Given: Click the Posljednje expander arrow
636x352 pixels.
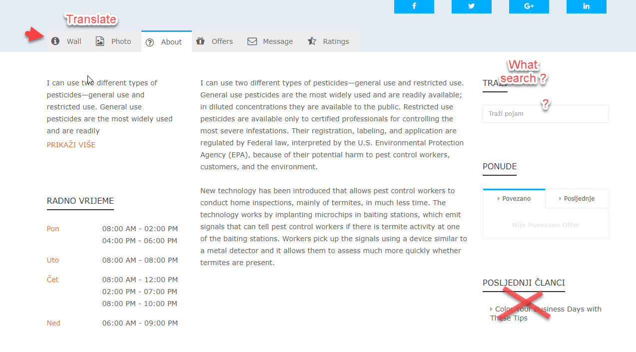Looking at the screenshot, I should click(x=561, y=198).
